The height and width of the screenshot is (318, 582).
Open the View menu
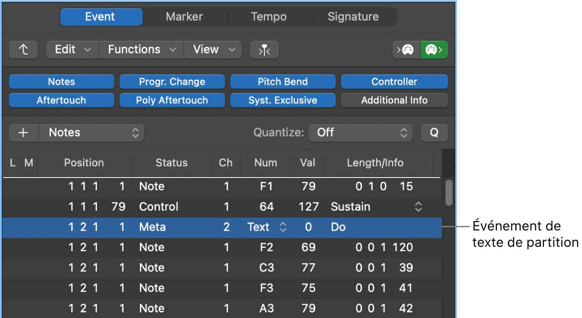pos(213,50)
